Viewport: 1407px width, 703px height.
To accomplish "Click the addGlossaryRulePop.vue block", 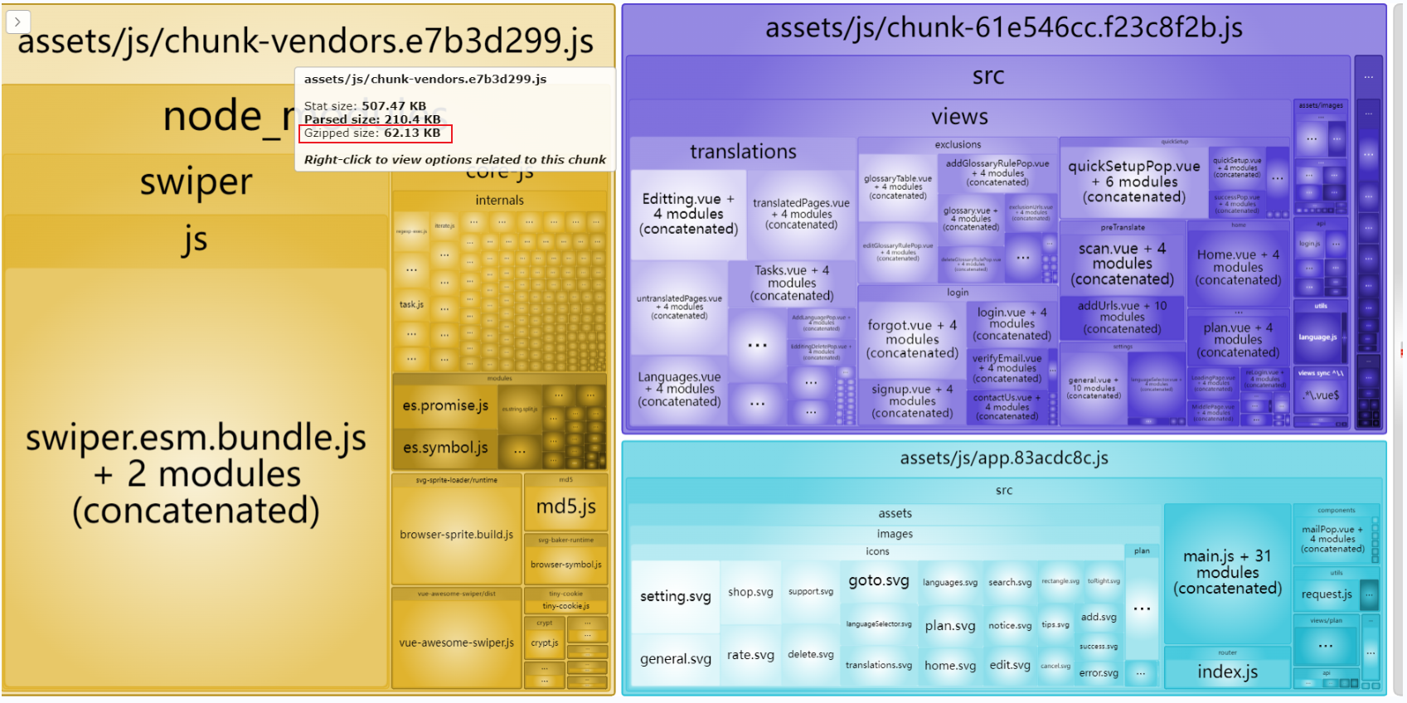I will [997, 173].
